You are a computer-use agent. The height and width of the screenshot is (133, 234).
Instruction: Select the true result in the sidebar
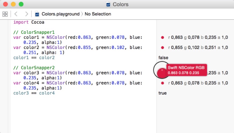162,93
